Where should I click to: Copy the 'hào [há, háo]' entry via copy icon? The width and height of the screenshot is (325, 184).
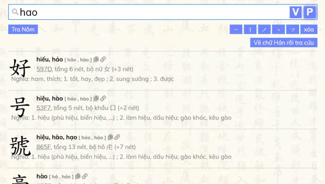tap(78, 176)
